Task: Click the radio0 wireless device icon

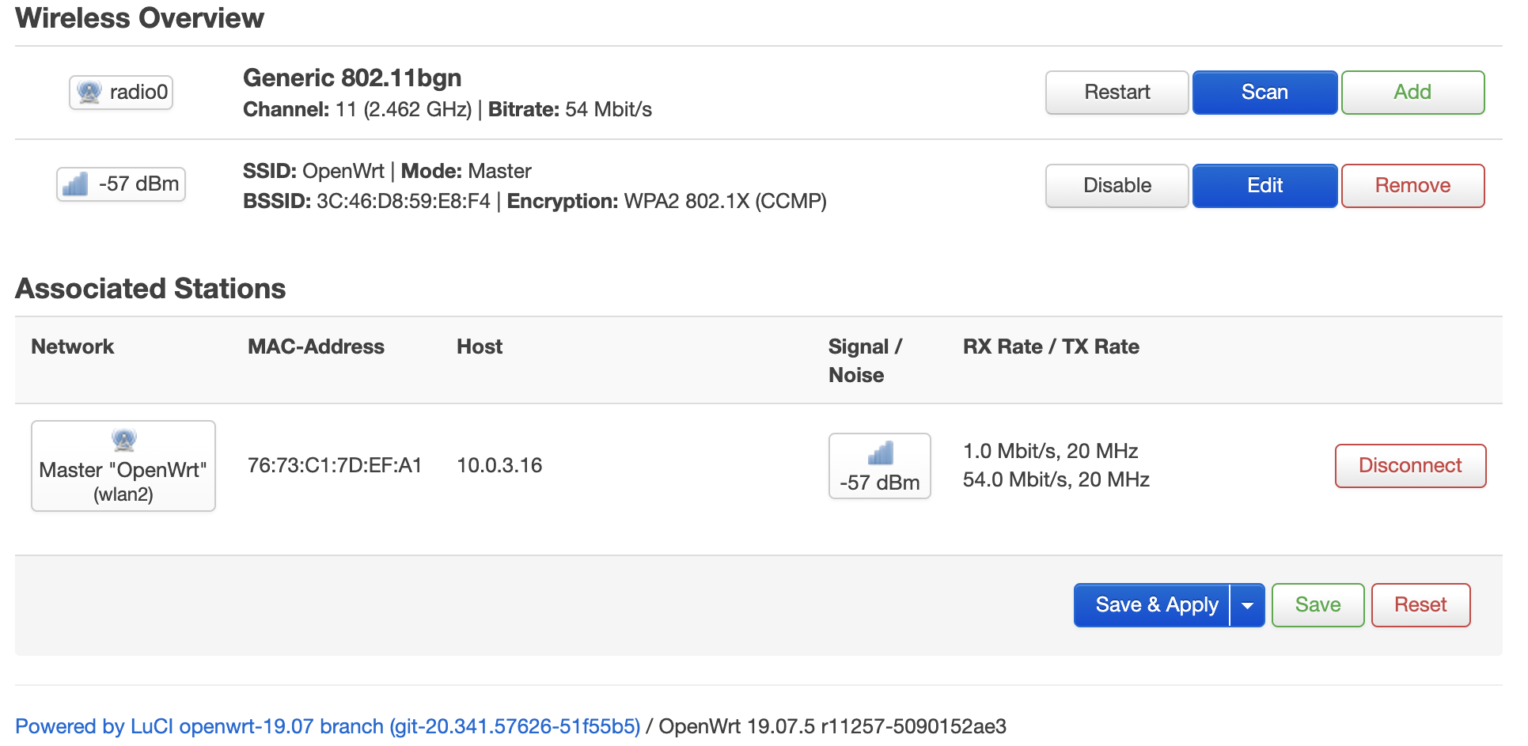Action: [x=89, y=93]
